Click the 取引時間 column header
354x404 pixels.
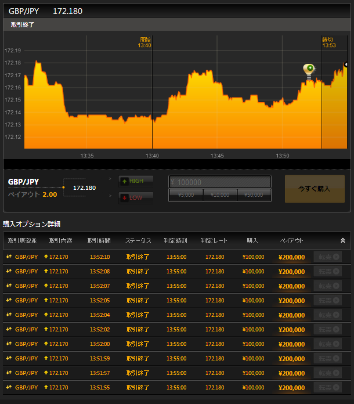(99, 241)
